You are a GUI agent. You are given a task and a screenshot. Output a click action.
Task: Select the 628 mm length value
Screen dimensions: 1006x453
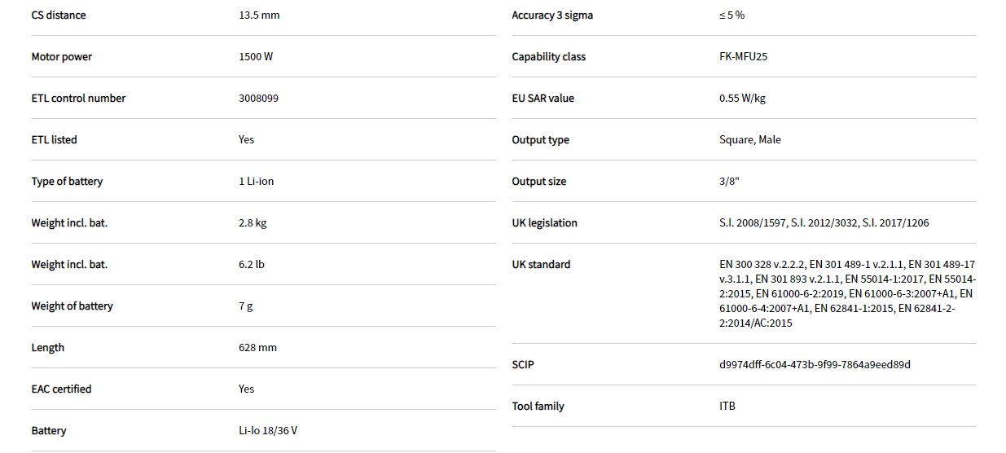pos(257,348)
